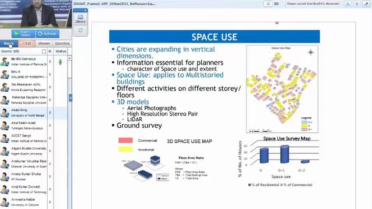Click the Start Video button
This screenshot has width=372, height=209.
[x=23, y=34]
